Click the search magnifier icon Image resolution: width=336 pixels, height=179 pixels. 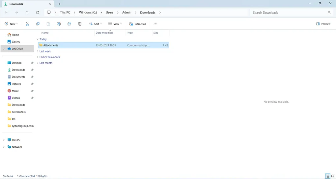(329, 13)
